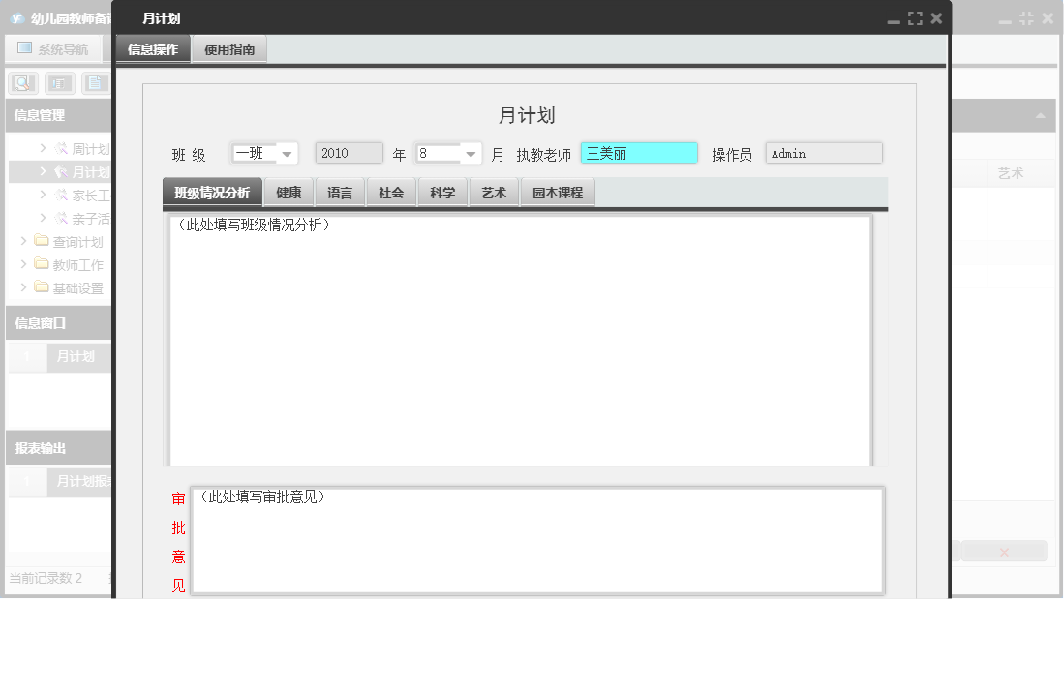Click the 报表输出 panel header

[59, 448]
